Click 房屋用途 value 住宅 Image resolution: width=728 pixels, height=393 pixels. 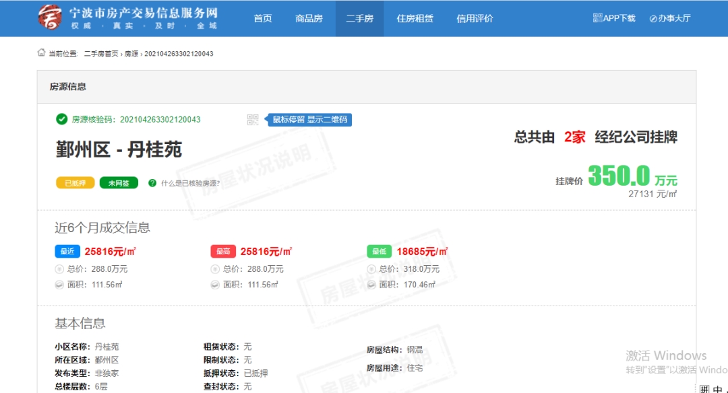point(415,368)
